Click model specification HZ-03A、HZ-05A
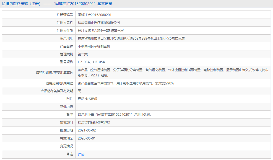The image size is (273, 160). [x=91, y=62]
